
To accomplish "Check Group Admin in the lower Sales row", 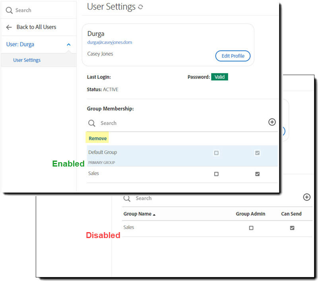I will point(251,228).
